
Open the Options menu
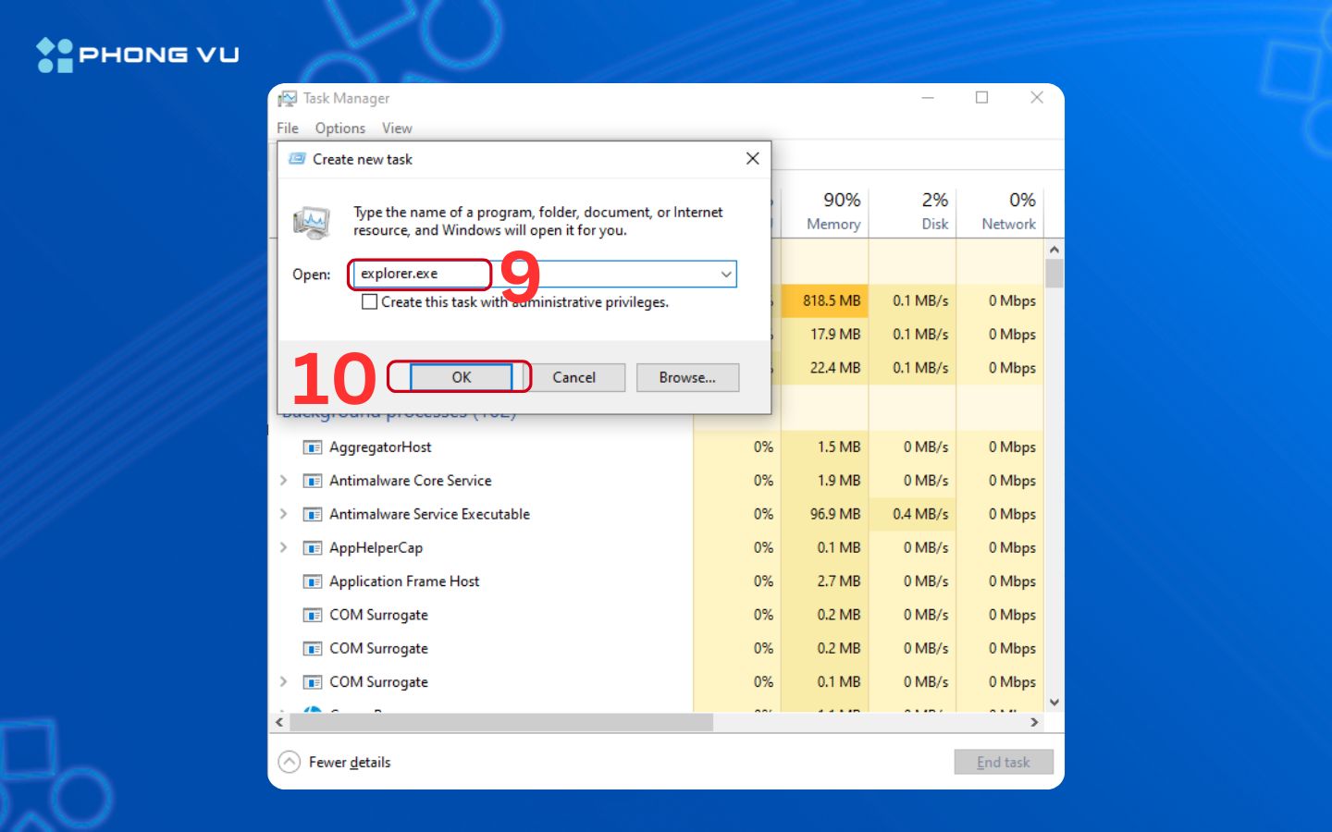point(339,128)
